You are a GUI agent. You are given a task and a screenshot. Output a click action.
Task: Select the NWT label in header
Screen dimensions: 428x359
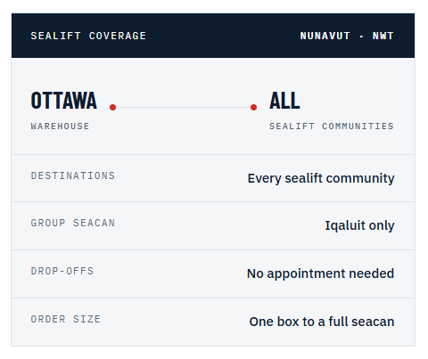(383, 36)
